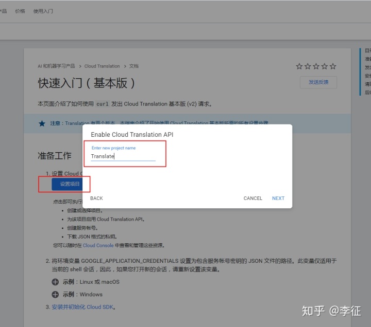
Task: Click CANCEL in the dialog
Action: click(252, 198)
